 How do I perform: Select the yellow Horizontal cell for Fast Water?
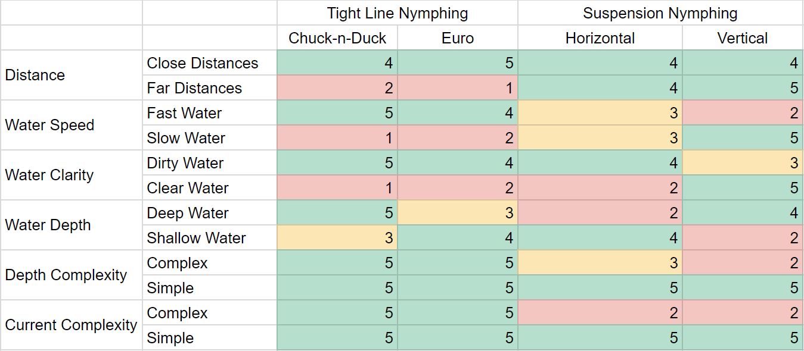(x=600, y=113)
